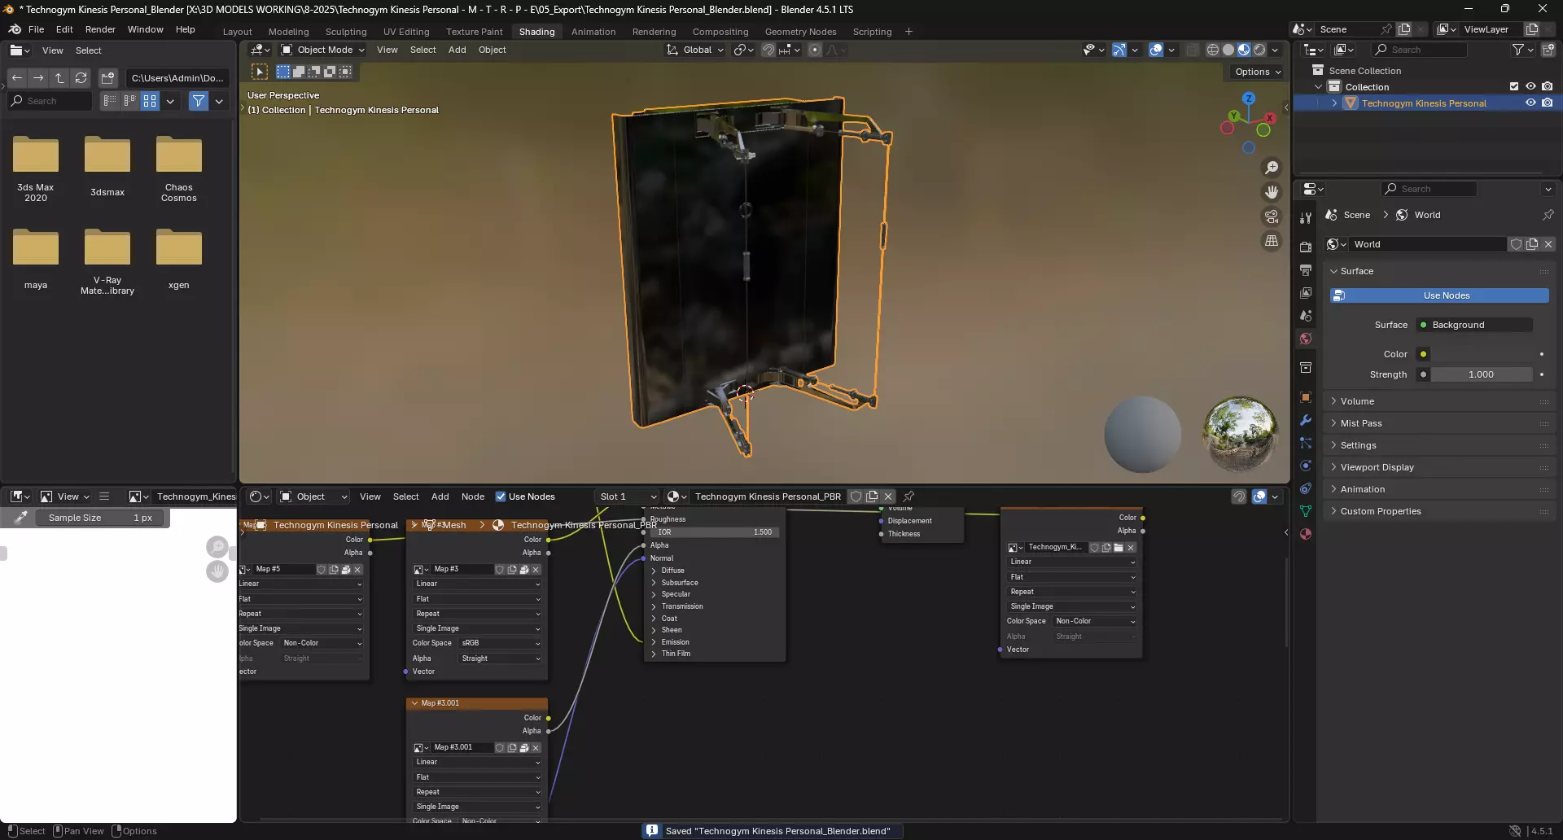Screen dimensions: 1563x840
Task: Open the sRGB color space dropdown
Action: tap(500, 643)
